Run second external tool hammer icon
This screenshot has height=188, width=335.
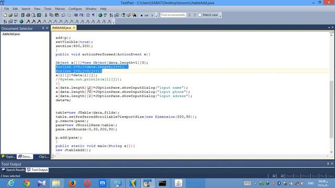pos(33,21)
